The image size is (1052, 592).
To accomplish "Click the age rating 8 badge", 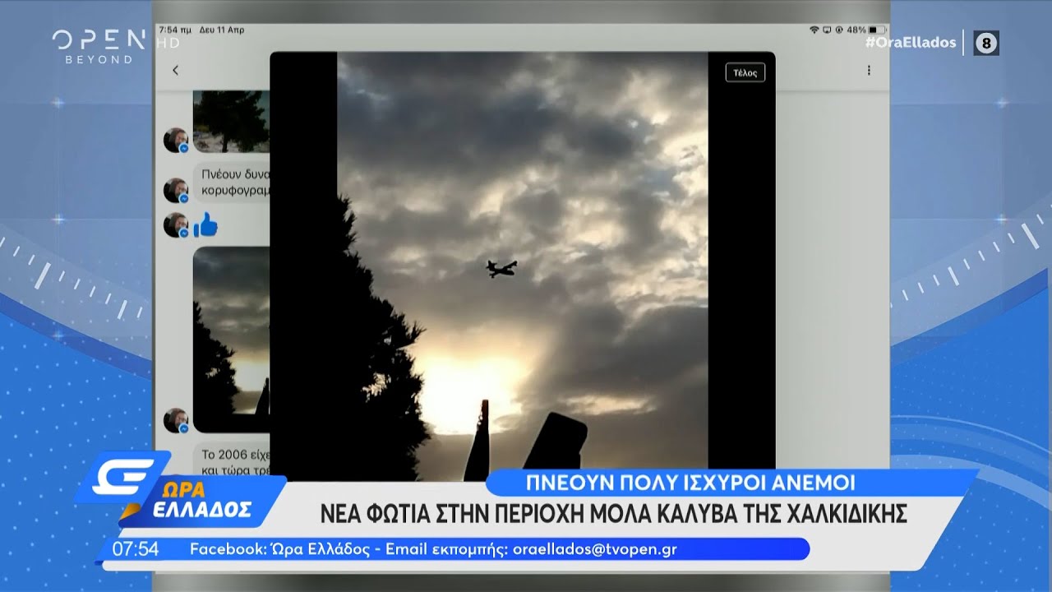I will [x=986, y=43].
